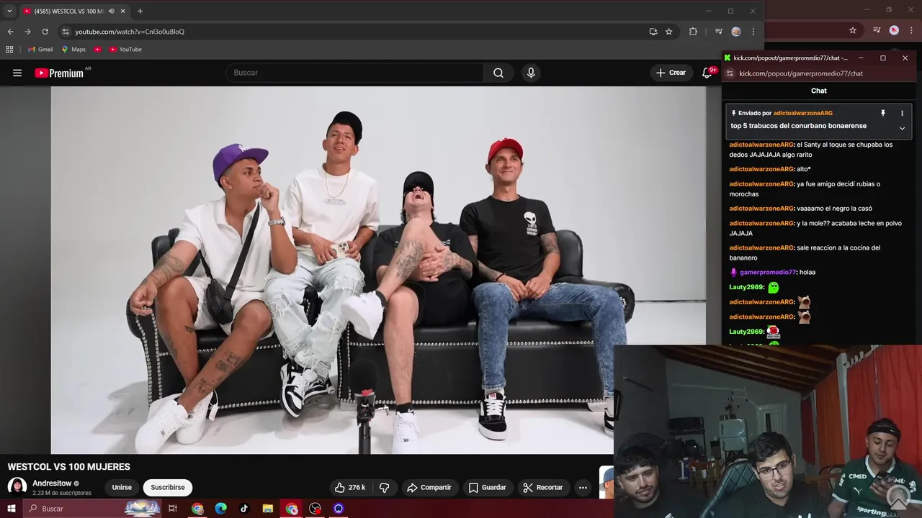922x518 pixels.
Task: Open File Explorer from the taskbar
Action: (x=267, y=509)
